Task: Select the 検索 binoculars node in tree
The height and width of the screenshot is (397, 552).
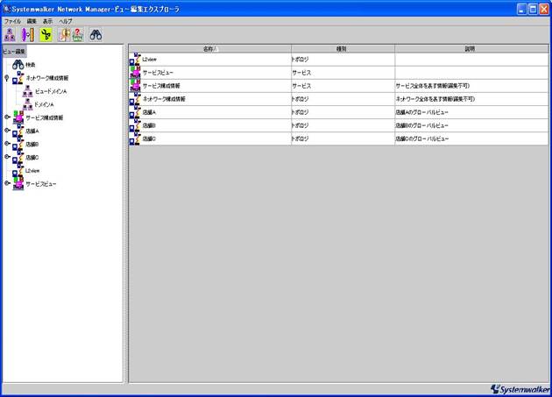Action: pyautogui.click(x=18, y=65)
